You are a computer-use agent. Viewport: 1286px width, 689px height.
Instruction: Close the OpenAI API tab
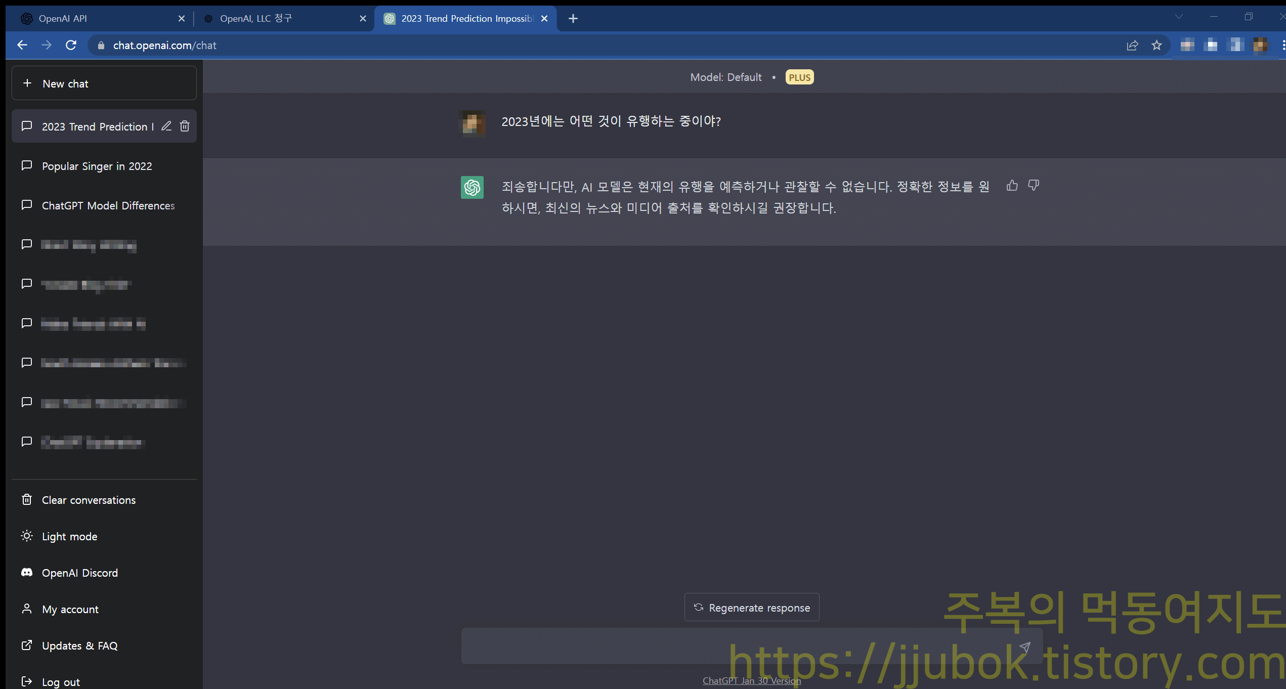tap(182, 19)
